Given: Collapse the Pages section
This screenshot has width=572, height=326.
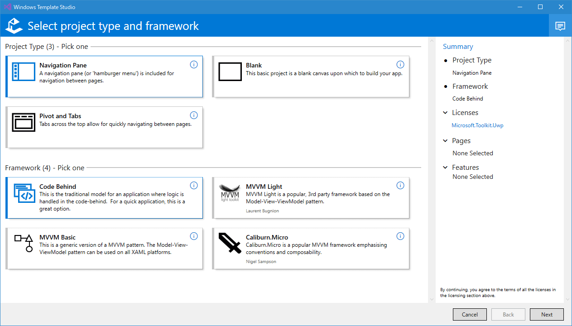Looking at the screenshot, I should coord(445,140).
